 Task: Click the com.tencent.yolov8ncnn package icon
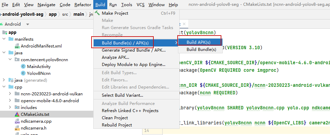[17, 59]
